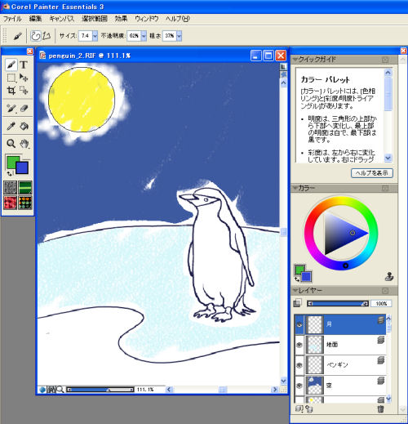The width and height of the screenshot is (408, 424).
Task: Close the カラー panel with its box
Action: tap(385, 188)
